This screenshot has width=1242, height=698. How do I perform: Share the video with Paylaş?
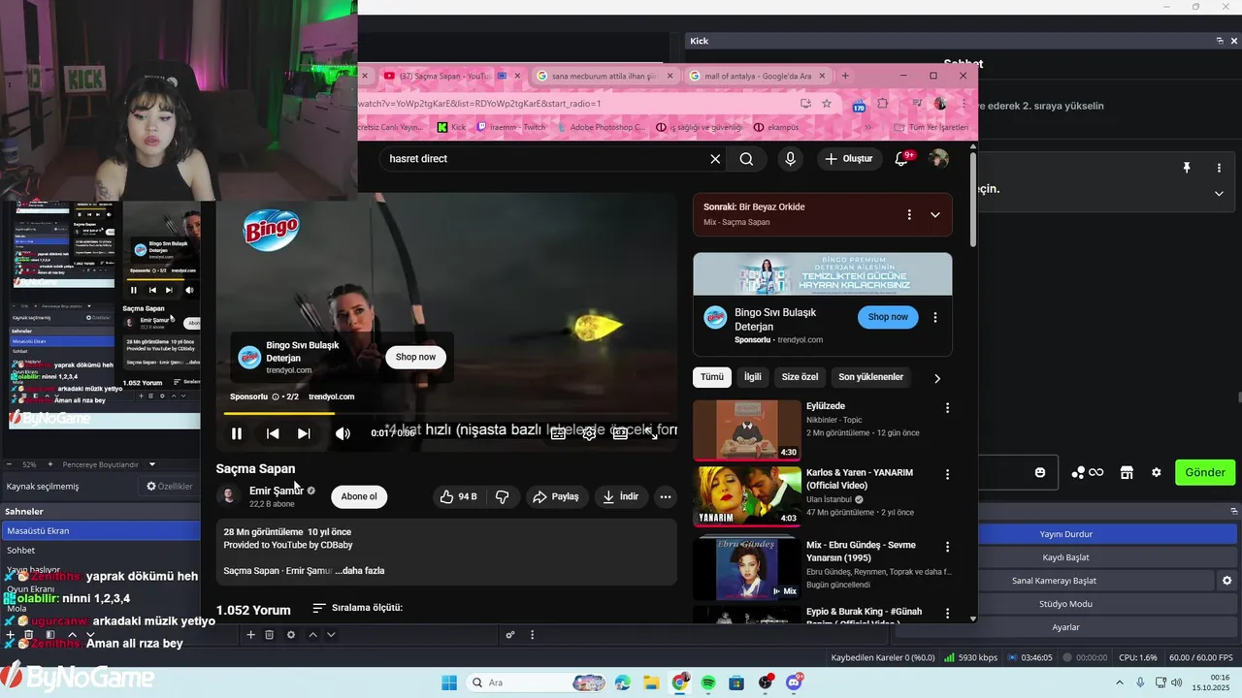pos(556,496)
